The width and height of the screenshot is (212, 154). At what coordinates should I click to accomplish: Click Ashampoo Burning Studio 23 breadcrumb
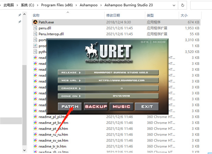click(x=129, y=5)
